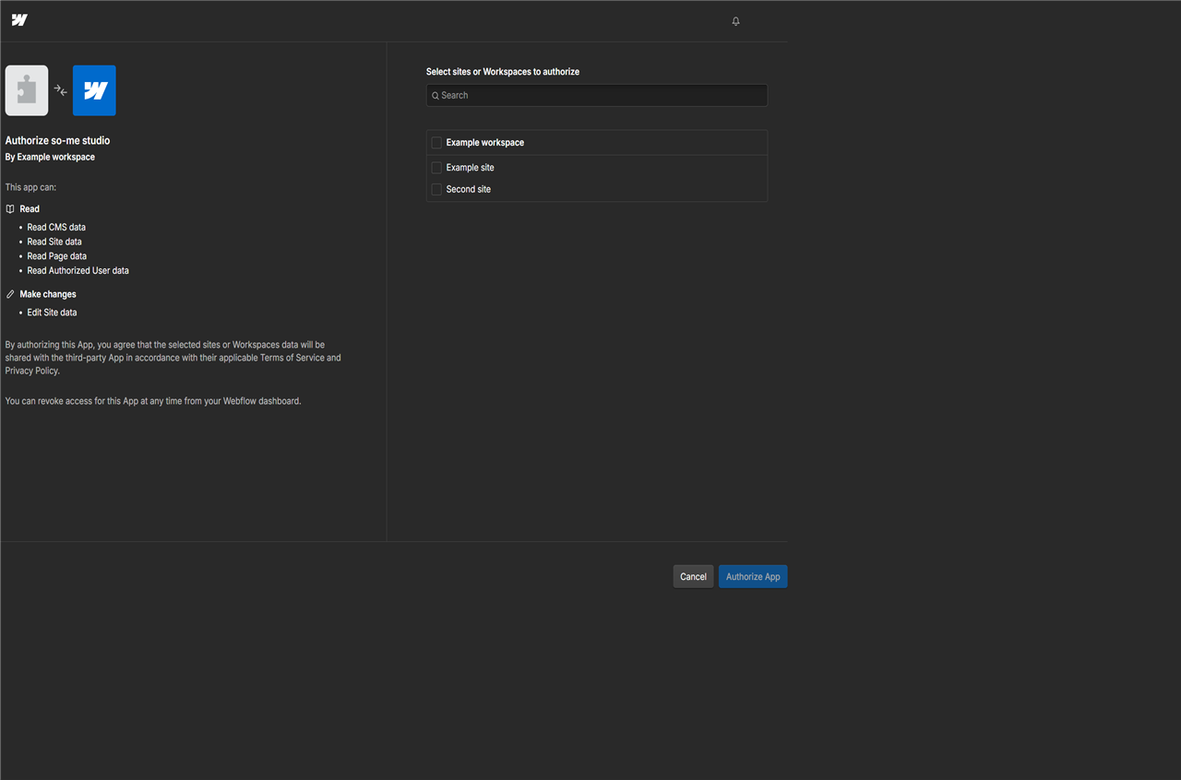Click 'By Example workspace' text

pos(50,157)
